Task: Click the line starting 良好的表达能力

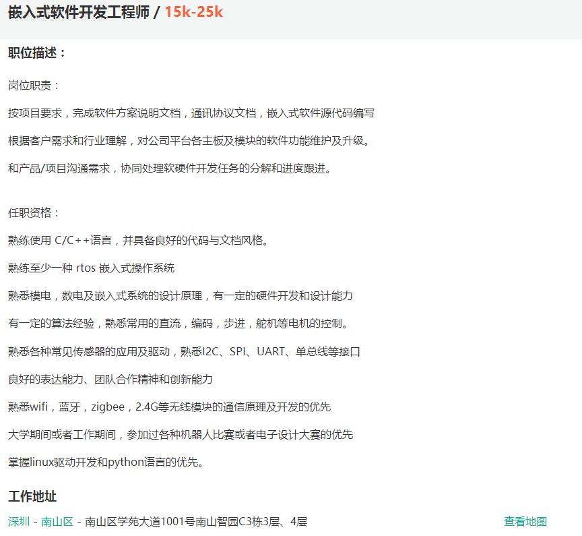Action: pos(110,380)
